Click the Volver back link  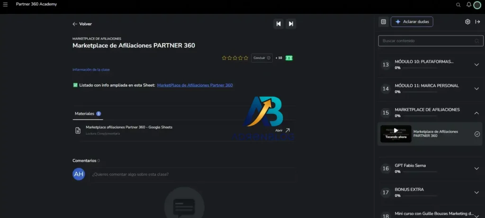coord(82,24)
